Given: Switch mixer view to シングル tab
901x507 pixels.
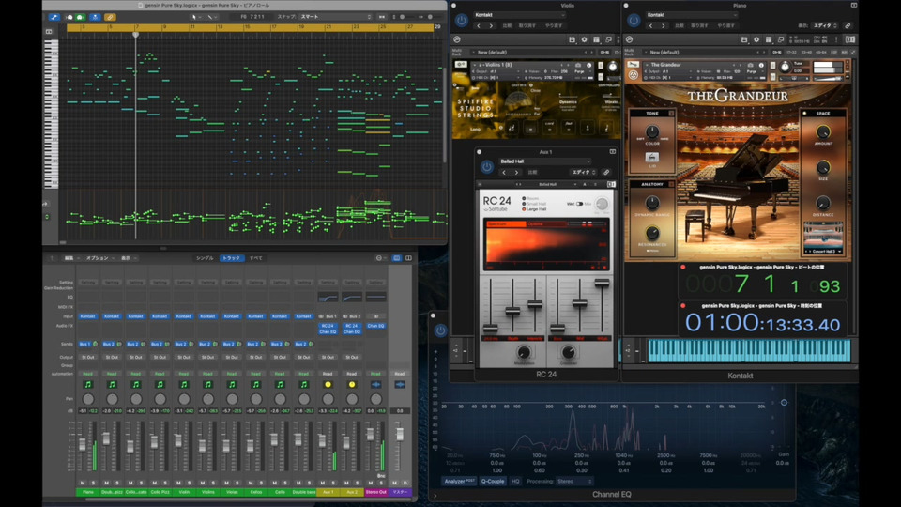Looking at the screenshot, I should [204, 258].
